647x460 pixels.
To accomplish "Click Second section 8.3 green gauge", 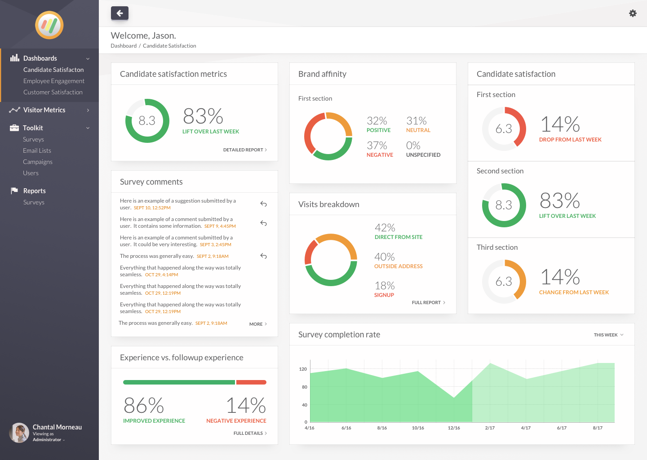I will (504, 205).
